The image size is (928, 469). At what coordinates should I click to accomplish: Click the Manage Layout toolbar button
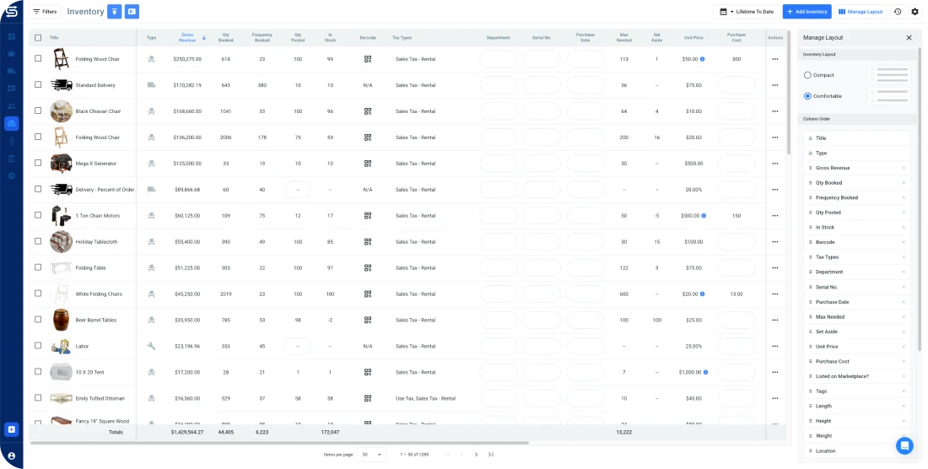coord(861,12)
